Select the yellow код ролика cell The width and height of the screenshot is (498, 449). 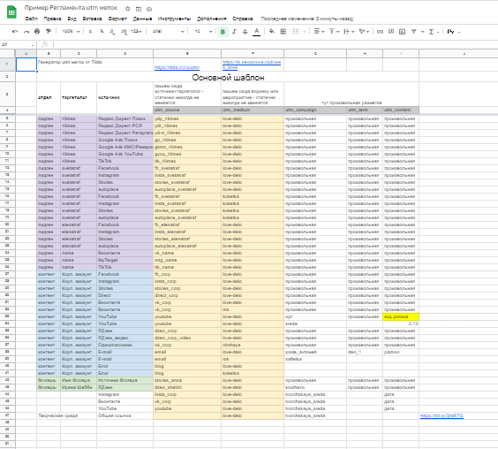click(x=401, y=316)
